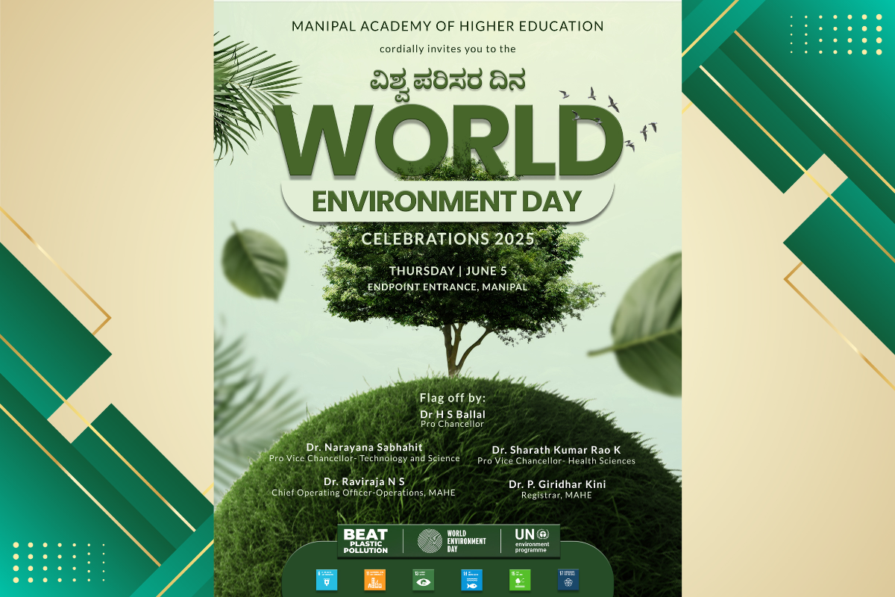Viewport: 895px width, 597px height.
Task: Click the circular World Environment Day emblem
Action: click(x=430, y=541)
